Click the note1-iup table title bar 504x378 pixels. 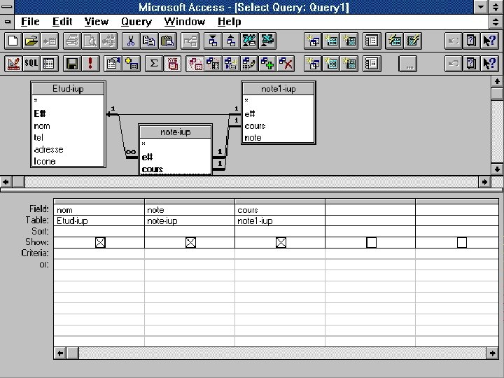pyautogui.click(x=279, y=89)
